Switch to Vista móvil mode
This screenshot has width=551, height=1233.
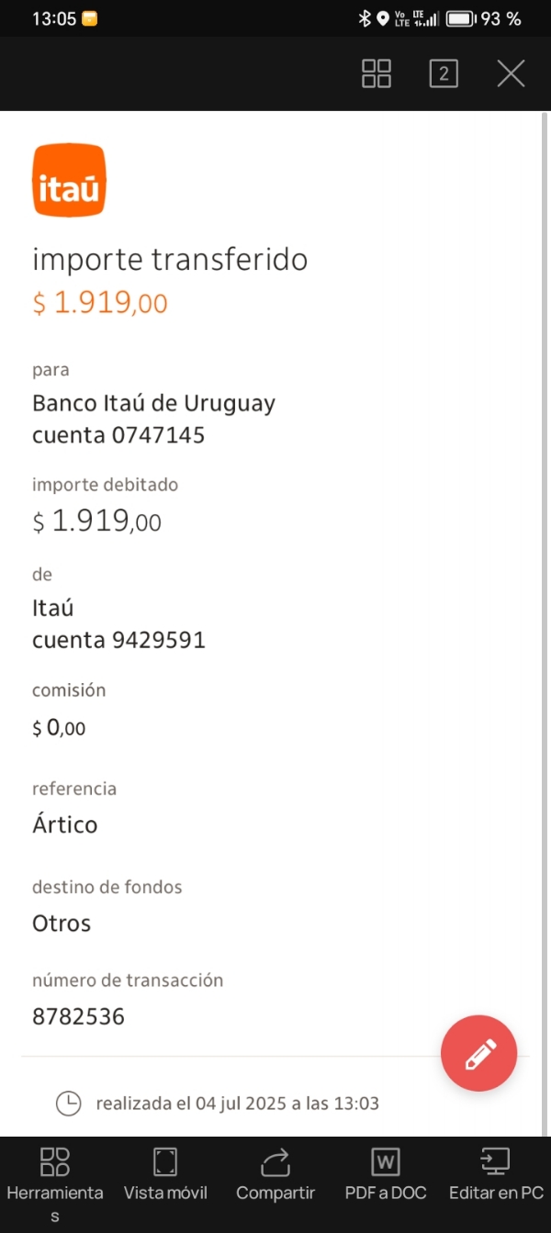[x=165, y=1175]
